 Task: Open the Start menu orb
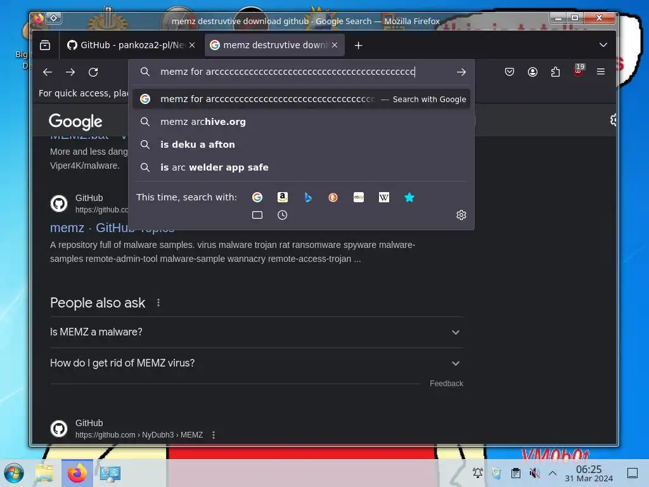[14, 473]
